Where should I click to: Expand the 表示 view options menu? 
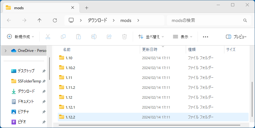[183, 37]
